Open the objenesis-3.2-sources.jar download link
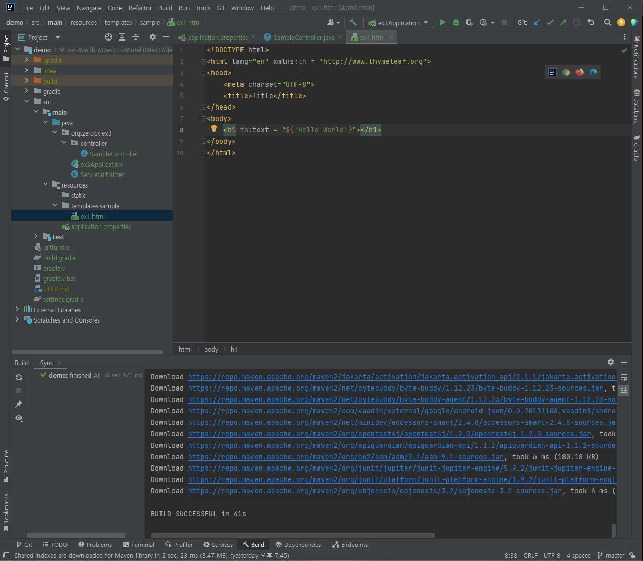The image size is (643, 561). 375,491
